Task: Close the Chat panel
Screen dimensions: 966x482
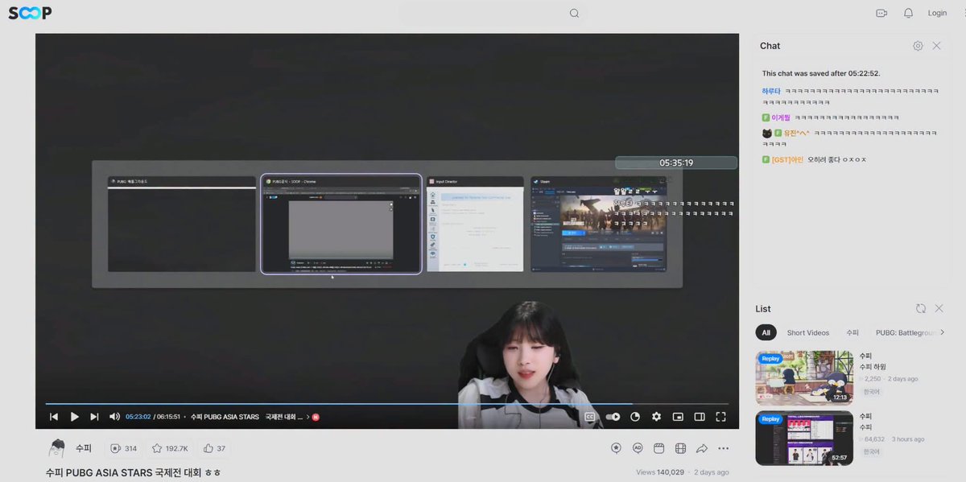Action: 936,46
